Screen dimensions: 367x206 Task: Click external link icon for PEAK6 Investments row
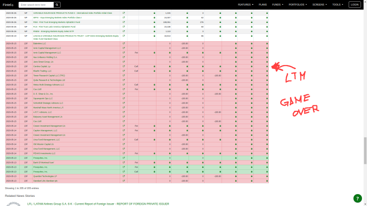point(123,153)
